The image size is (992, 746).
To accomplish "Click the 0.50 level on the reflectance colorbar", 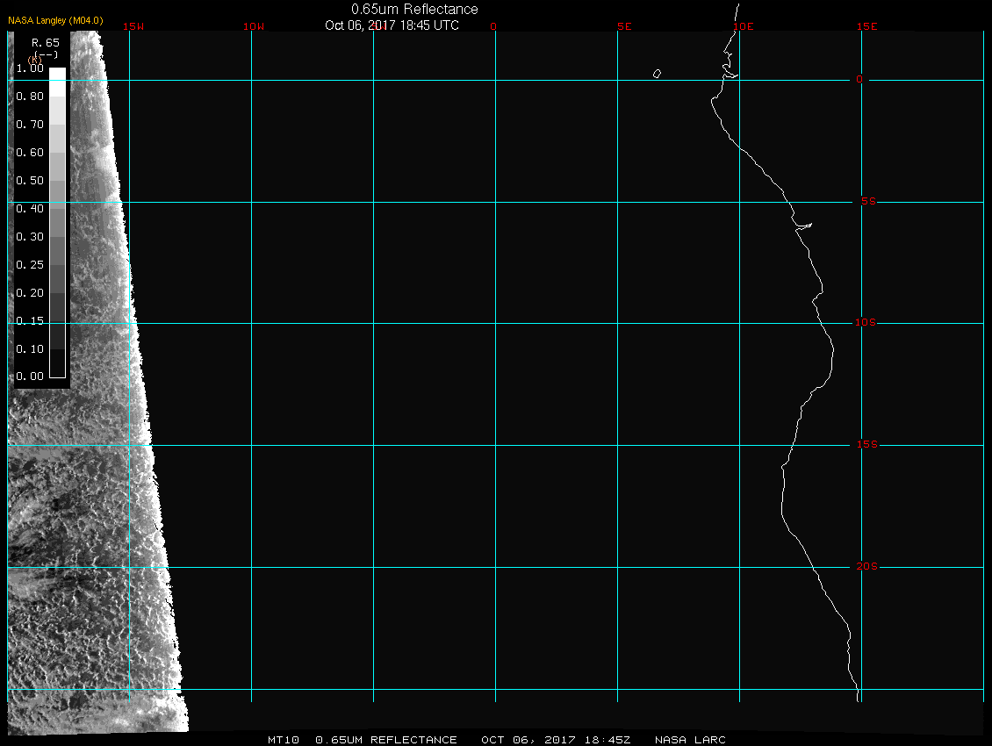I will (30, 181).
